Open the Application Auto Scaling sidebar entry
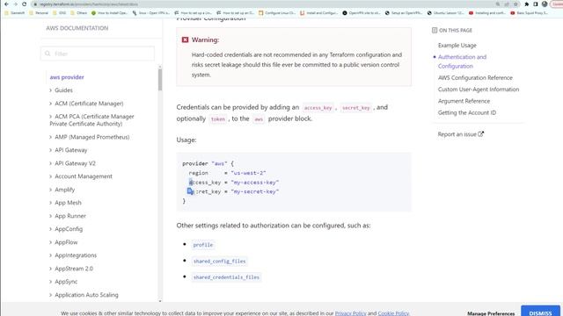This screenshot has height=316, width=563. (x=86, y=295)
